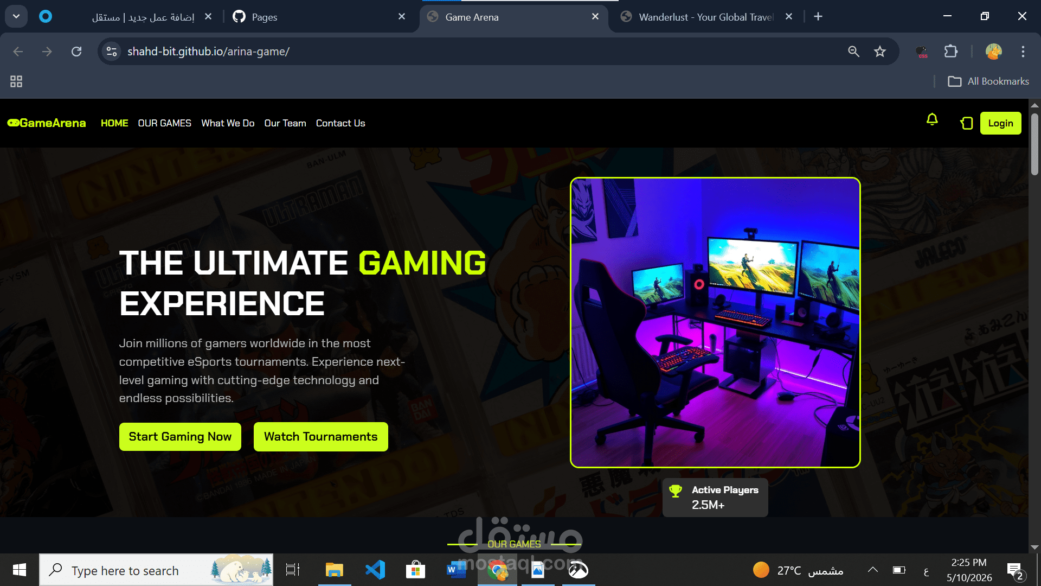Screen dimensions: 1041x586
Task: Open What We Do nav link
Action: 228,123
